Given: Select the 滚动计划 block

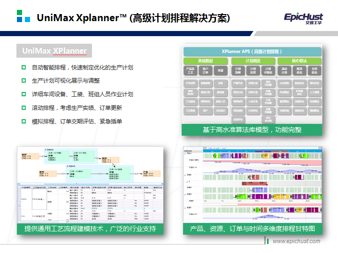Looking at the screenshot, I should click(284, 70).
